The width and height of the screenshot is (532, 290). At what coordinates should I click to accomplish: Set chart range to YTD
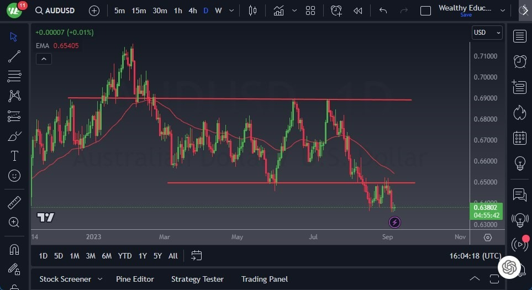[x=124, y=256]
